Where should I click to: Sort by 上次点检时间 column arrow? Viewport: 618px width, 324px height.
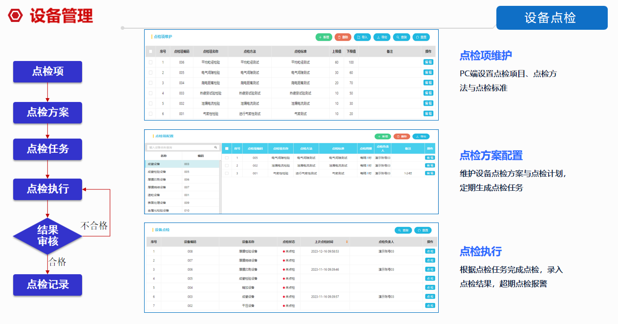point(347,242)
